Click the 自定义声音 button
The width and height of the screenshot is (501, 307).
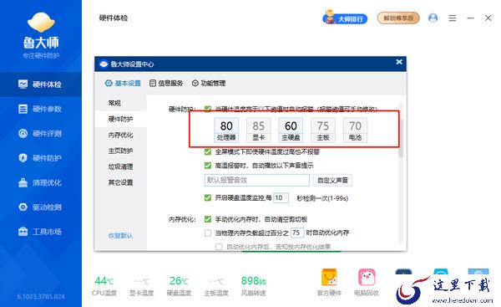click(332, 180)
